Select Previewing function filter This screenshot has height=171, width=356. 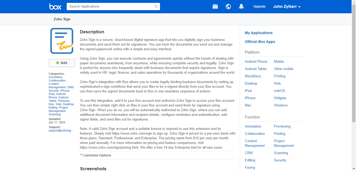(282, 126)
